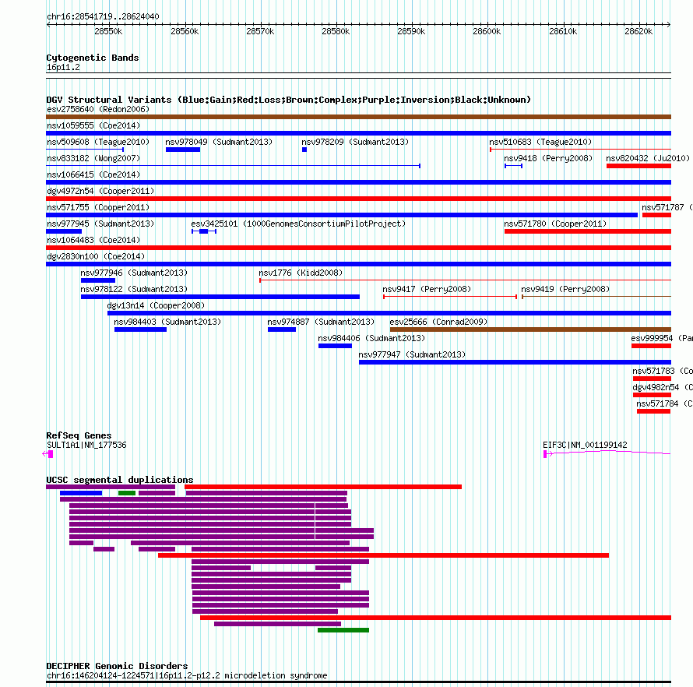This screenshot has height=687, width=693.
Task: Click the small blue segmental duplication bar
Action: click(x=81, y=493)
